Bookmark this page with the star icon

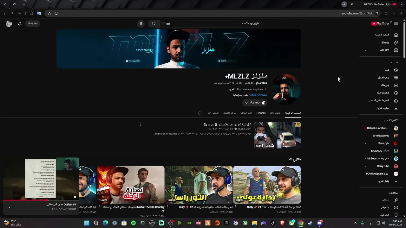click(x=49, y=13)
